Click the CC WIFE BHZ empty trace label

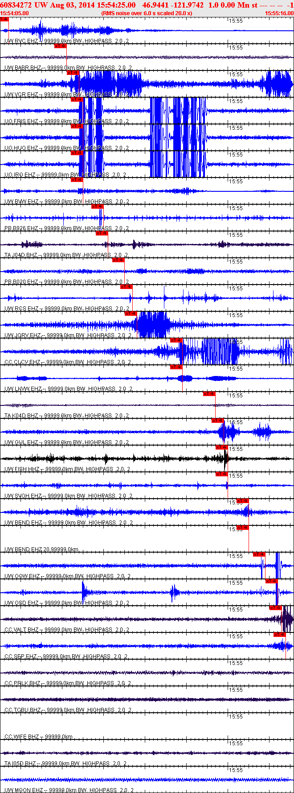pyautogui.click(x=21, y=737)
